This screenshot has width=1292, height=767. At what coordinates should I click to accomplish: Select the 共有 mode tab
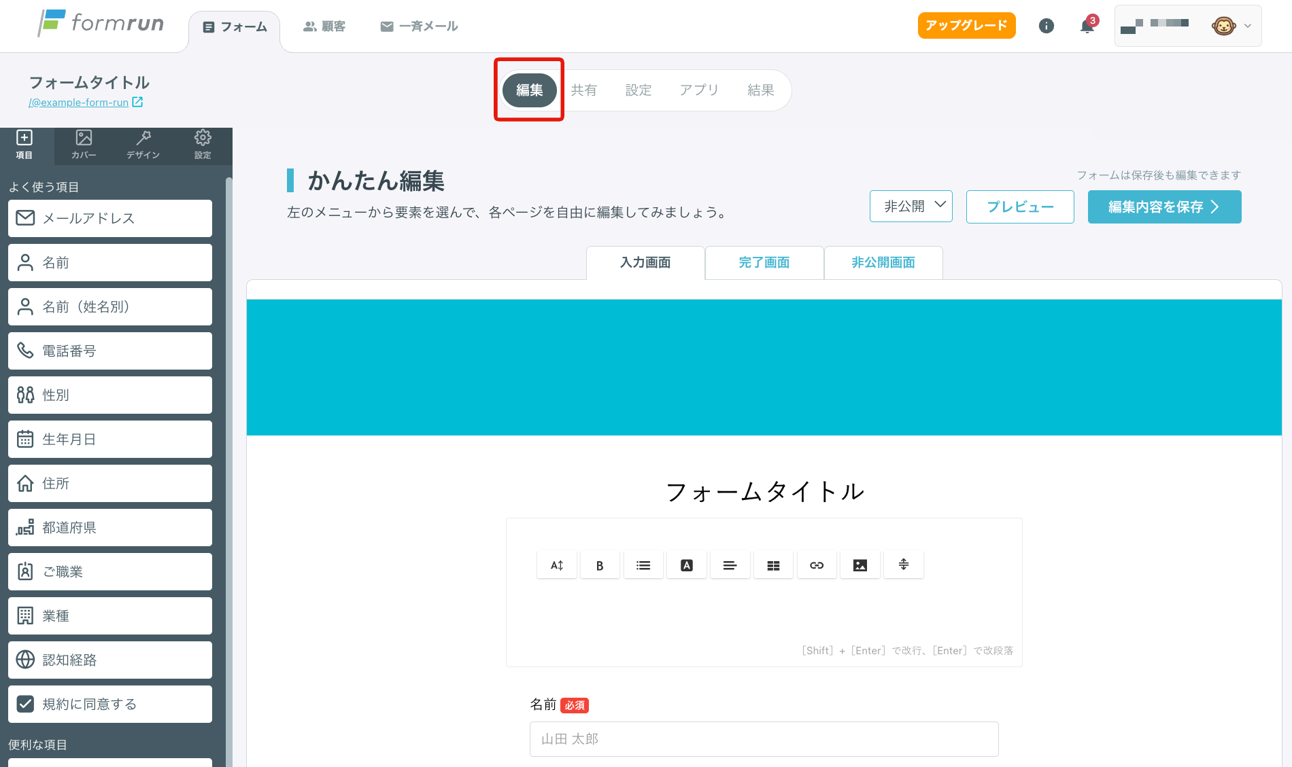click(583, 90)
